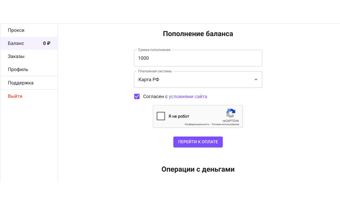Click the Пополнение баланса heading
The height and width of the screenshot is (198, 340).
198,34
